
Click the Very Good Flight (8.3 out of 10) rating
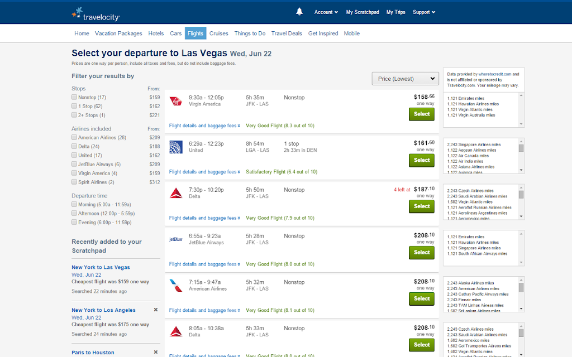[x=280, y=126]
